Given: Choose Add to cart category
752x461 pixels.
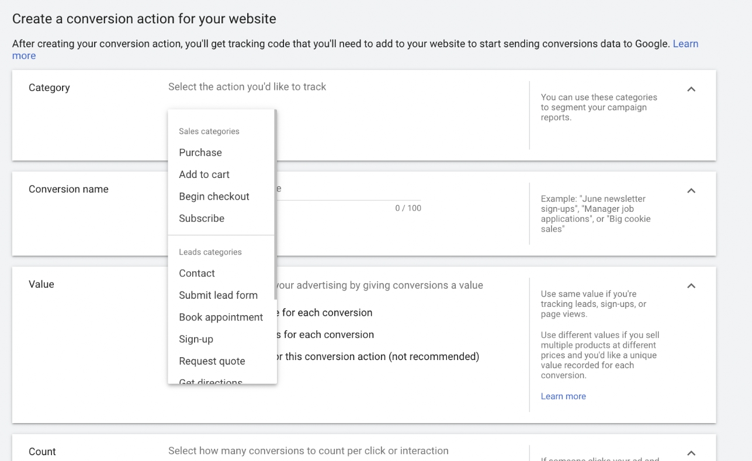Looking at the screenshot, I should pos(204,174).
